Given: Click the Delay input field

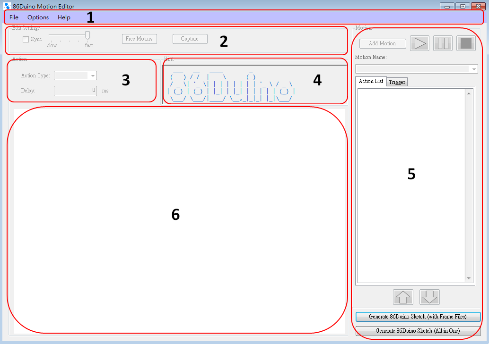Looking at the screenshot, I should [76, 91].
